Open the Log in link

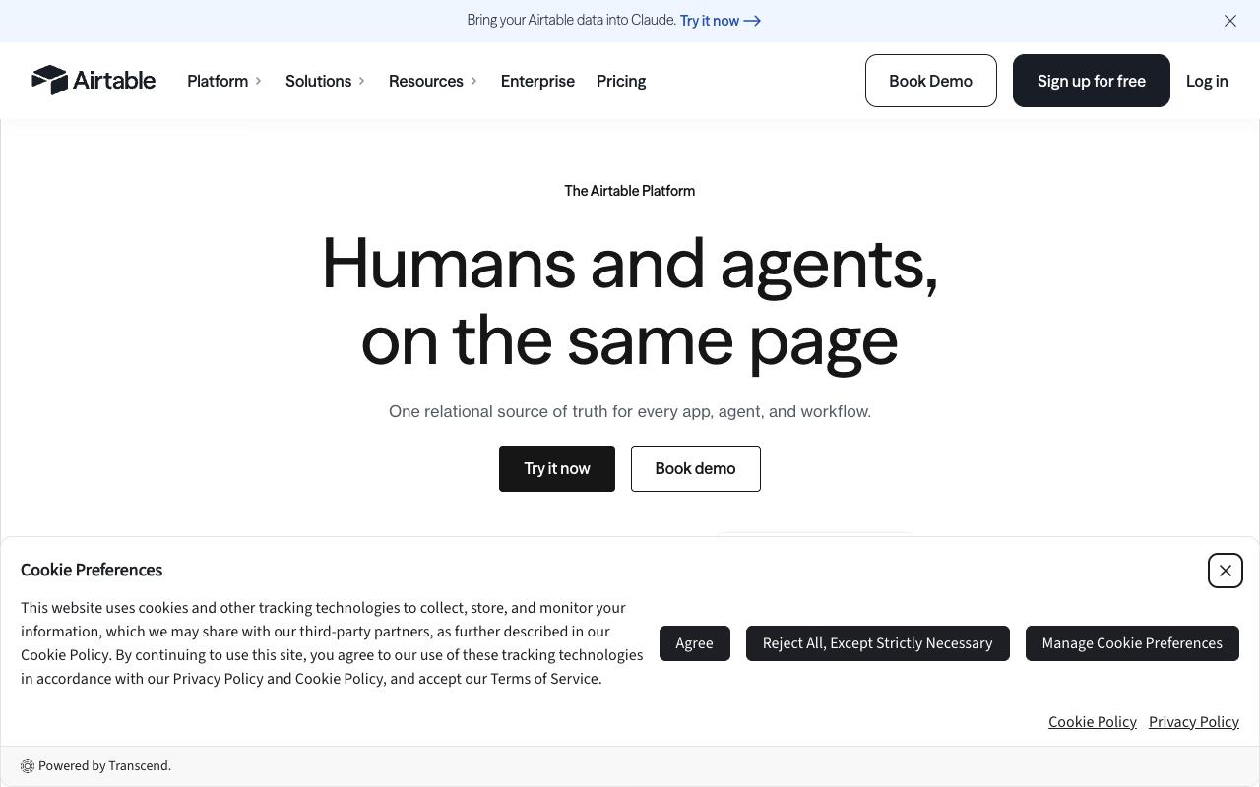[x=1207, y=81]
